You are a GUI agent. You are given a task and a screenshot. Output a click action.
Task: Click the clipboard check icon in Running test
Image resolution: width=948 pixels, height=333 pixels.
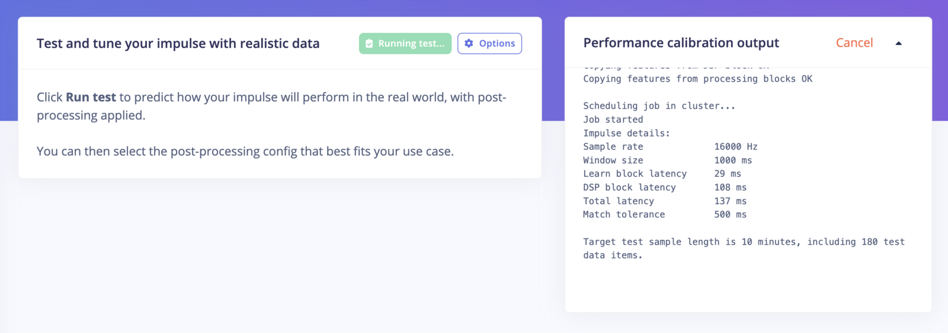coord(369,44)
